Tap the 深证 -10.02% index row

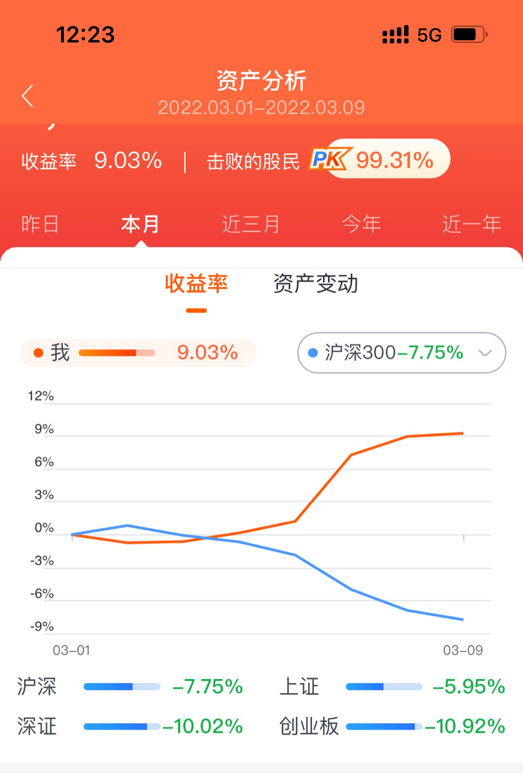pos(130,726)
